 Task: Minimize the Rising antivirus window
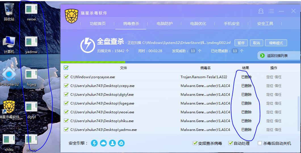point(281,11)
